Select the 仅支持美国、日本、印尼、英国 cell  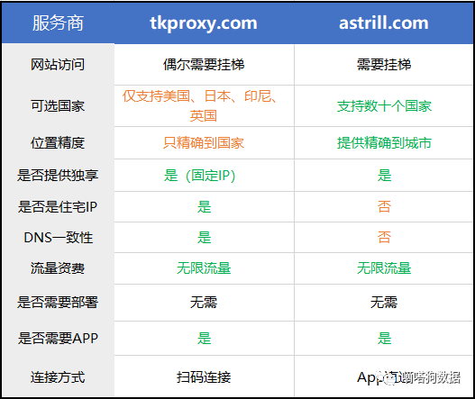(x=204, y=106)
